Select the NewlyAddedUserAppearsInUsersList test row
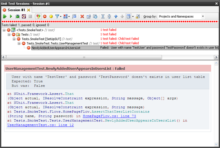Viewport: 220px width, 148px height. [x=125, y=48]
